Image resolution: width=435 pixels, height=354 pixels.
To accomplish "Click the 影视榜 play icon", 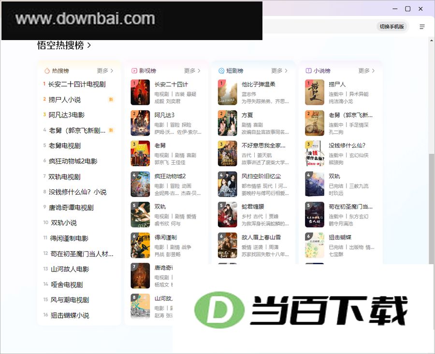I will point(134,71).
